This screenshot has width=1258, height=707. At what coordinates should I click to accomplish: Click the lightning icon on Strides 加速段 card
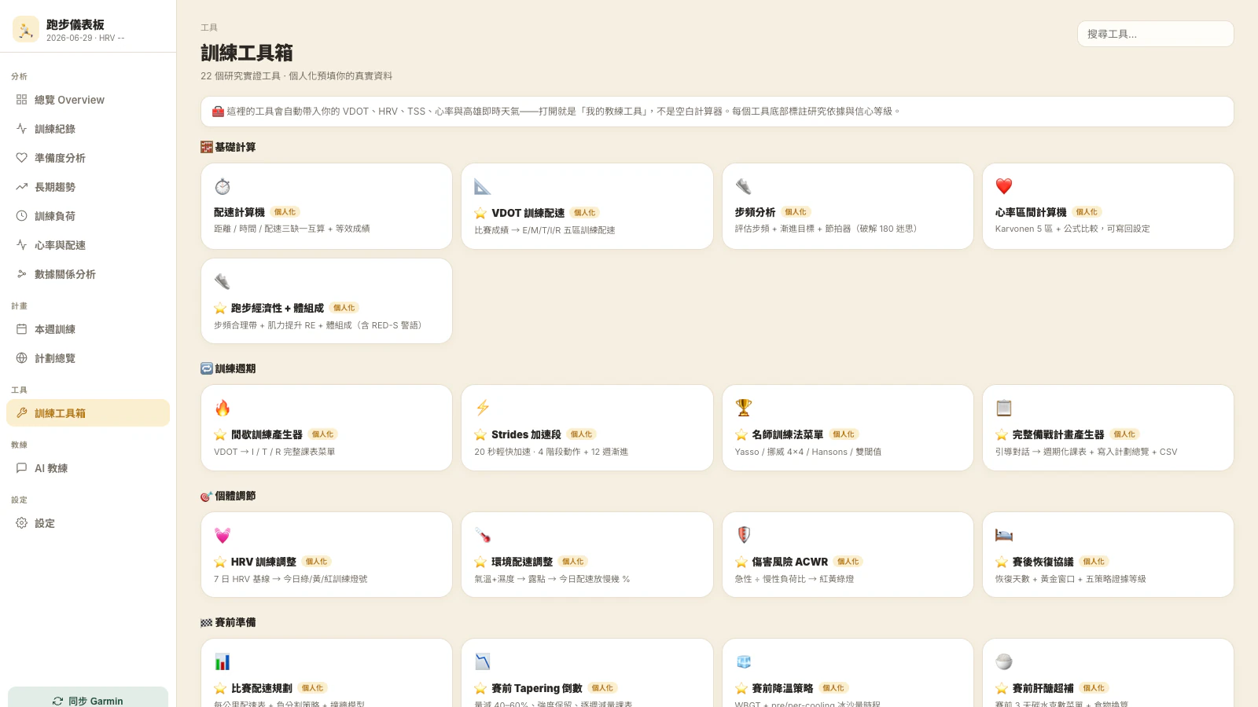pyautogui.click(x=483, y=408)
